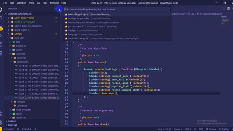This screenshot has width=233, height=131.
Task: Click PHP language mode status item
Action: 201,129
